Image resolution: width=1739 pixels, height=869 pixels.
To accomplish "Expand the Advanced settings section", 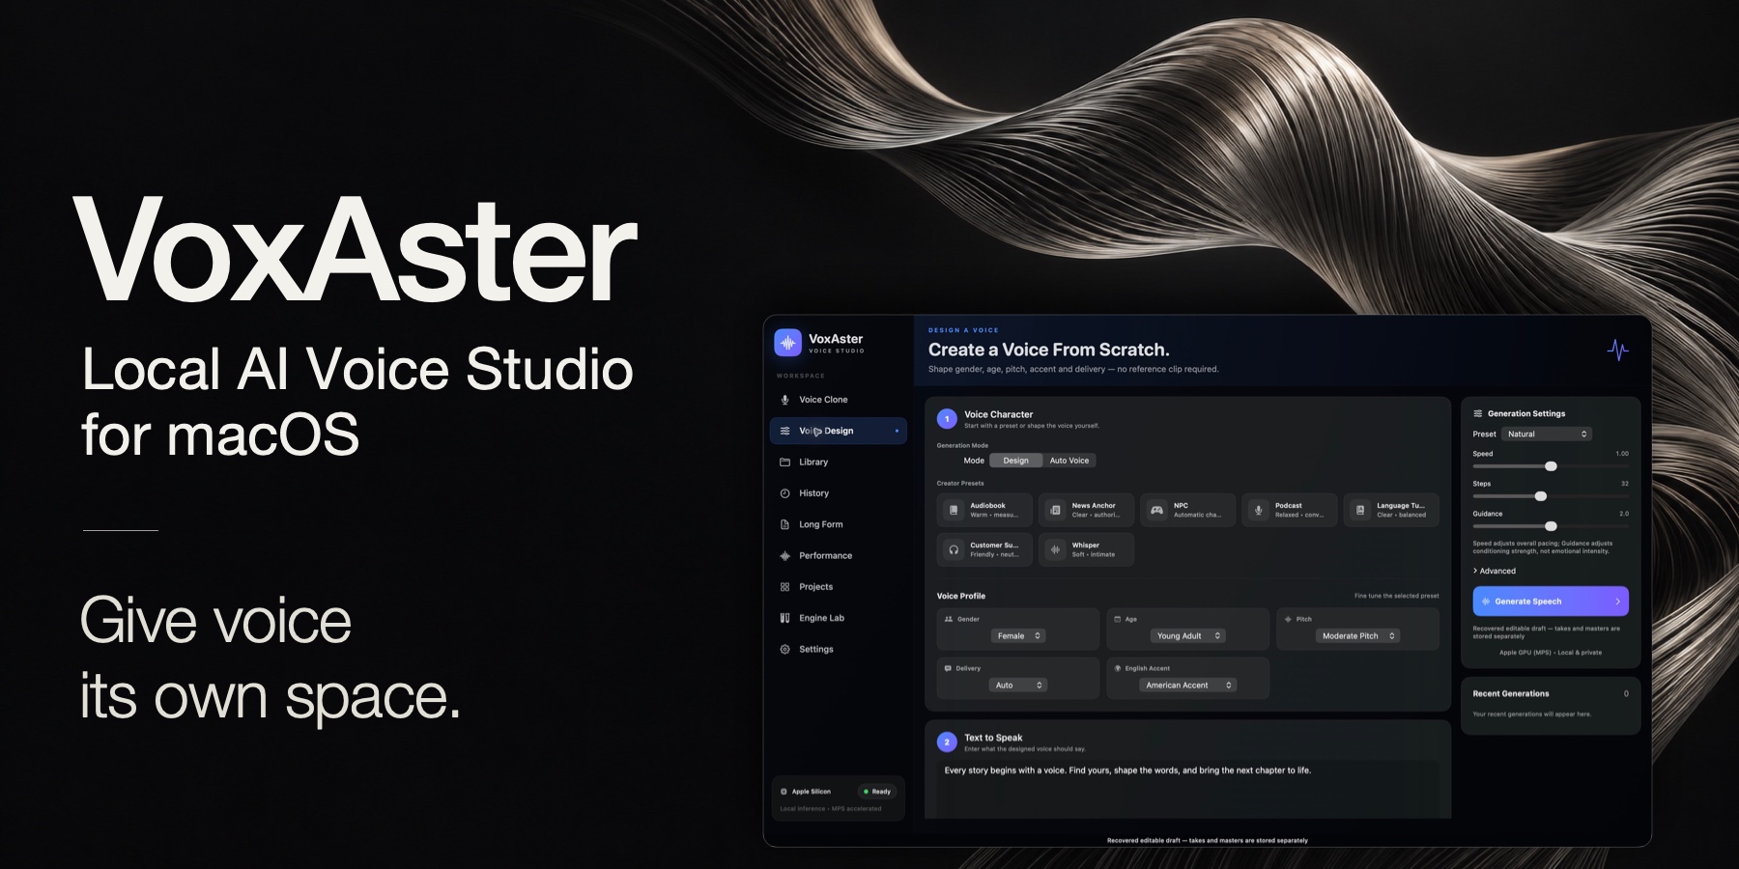I will pos(1495,571).
